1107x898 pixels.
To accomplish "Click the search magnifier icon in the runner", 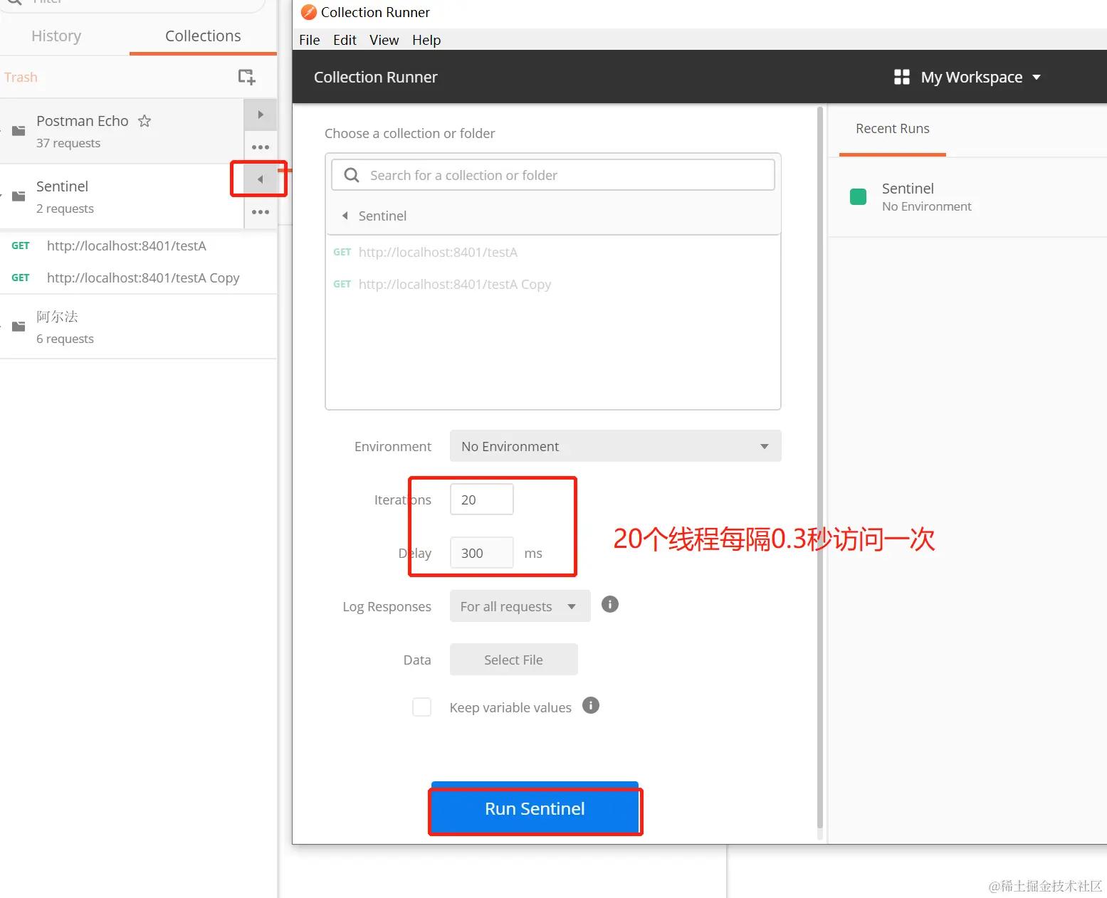I will [352, 175].
